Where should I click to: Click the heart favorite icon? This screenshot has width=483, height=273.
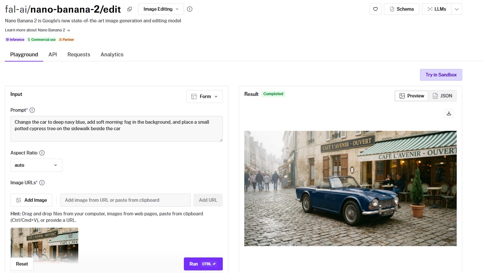375,9
